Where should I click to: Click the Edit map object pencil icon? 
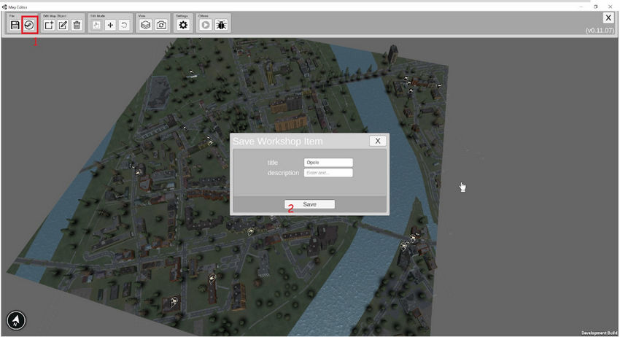point(63,25)
